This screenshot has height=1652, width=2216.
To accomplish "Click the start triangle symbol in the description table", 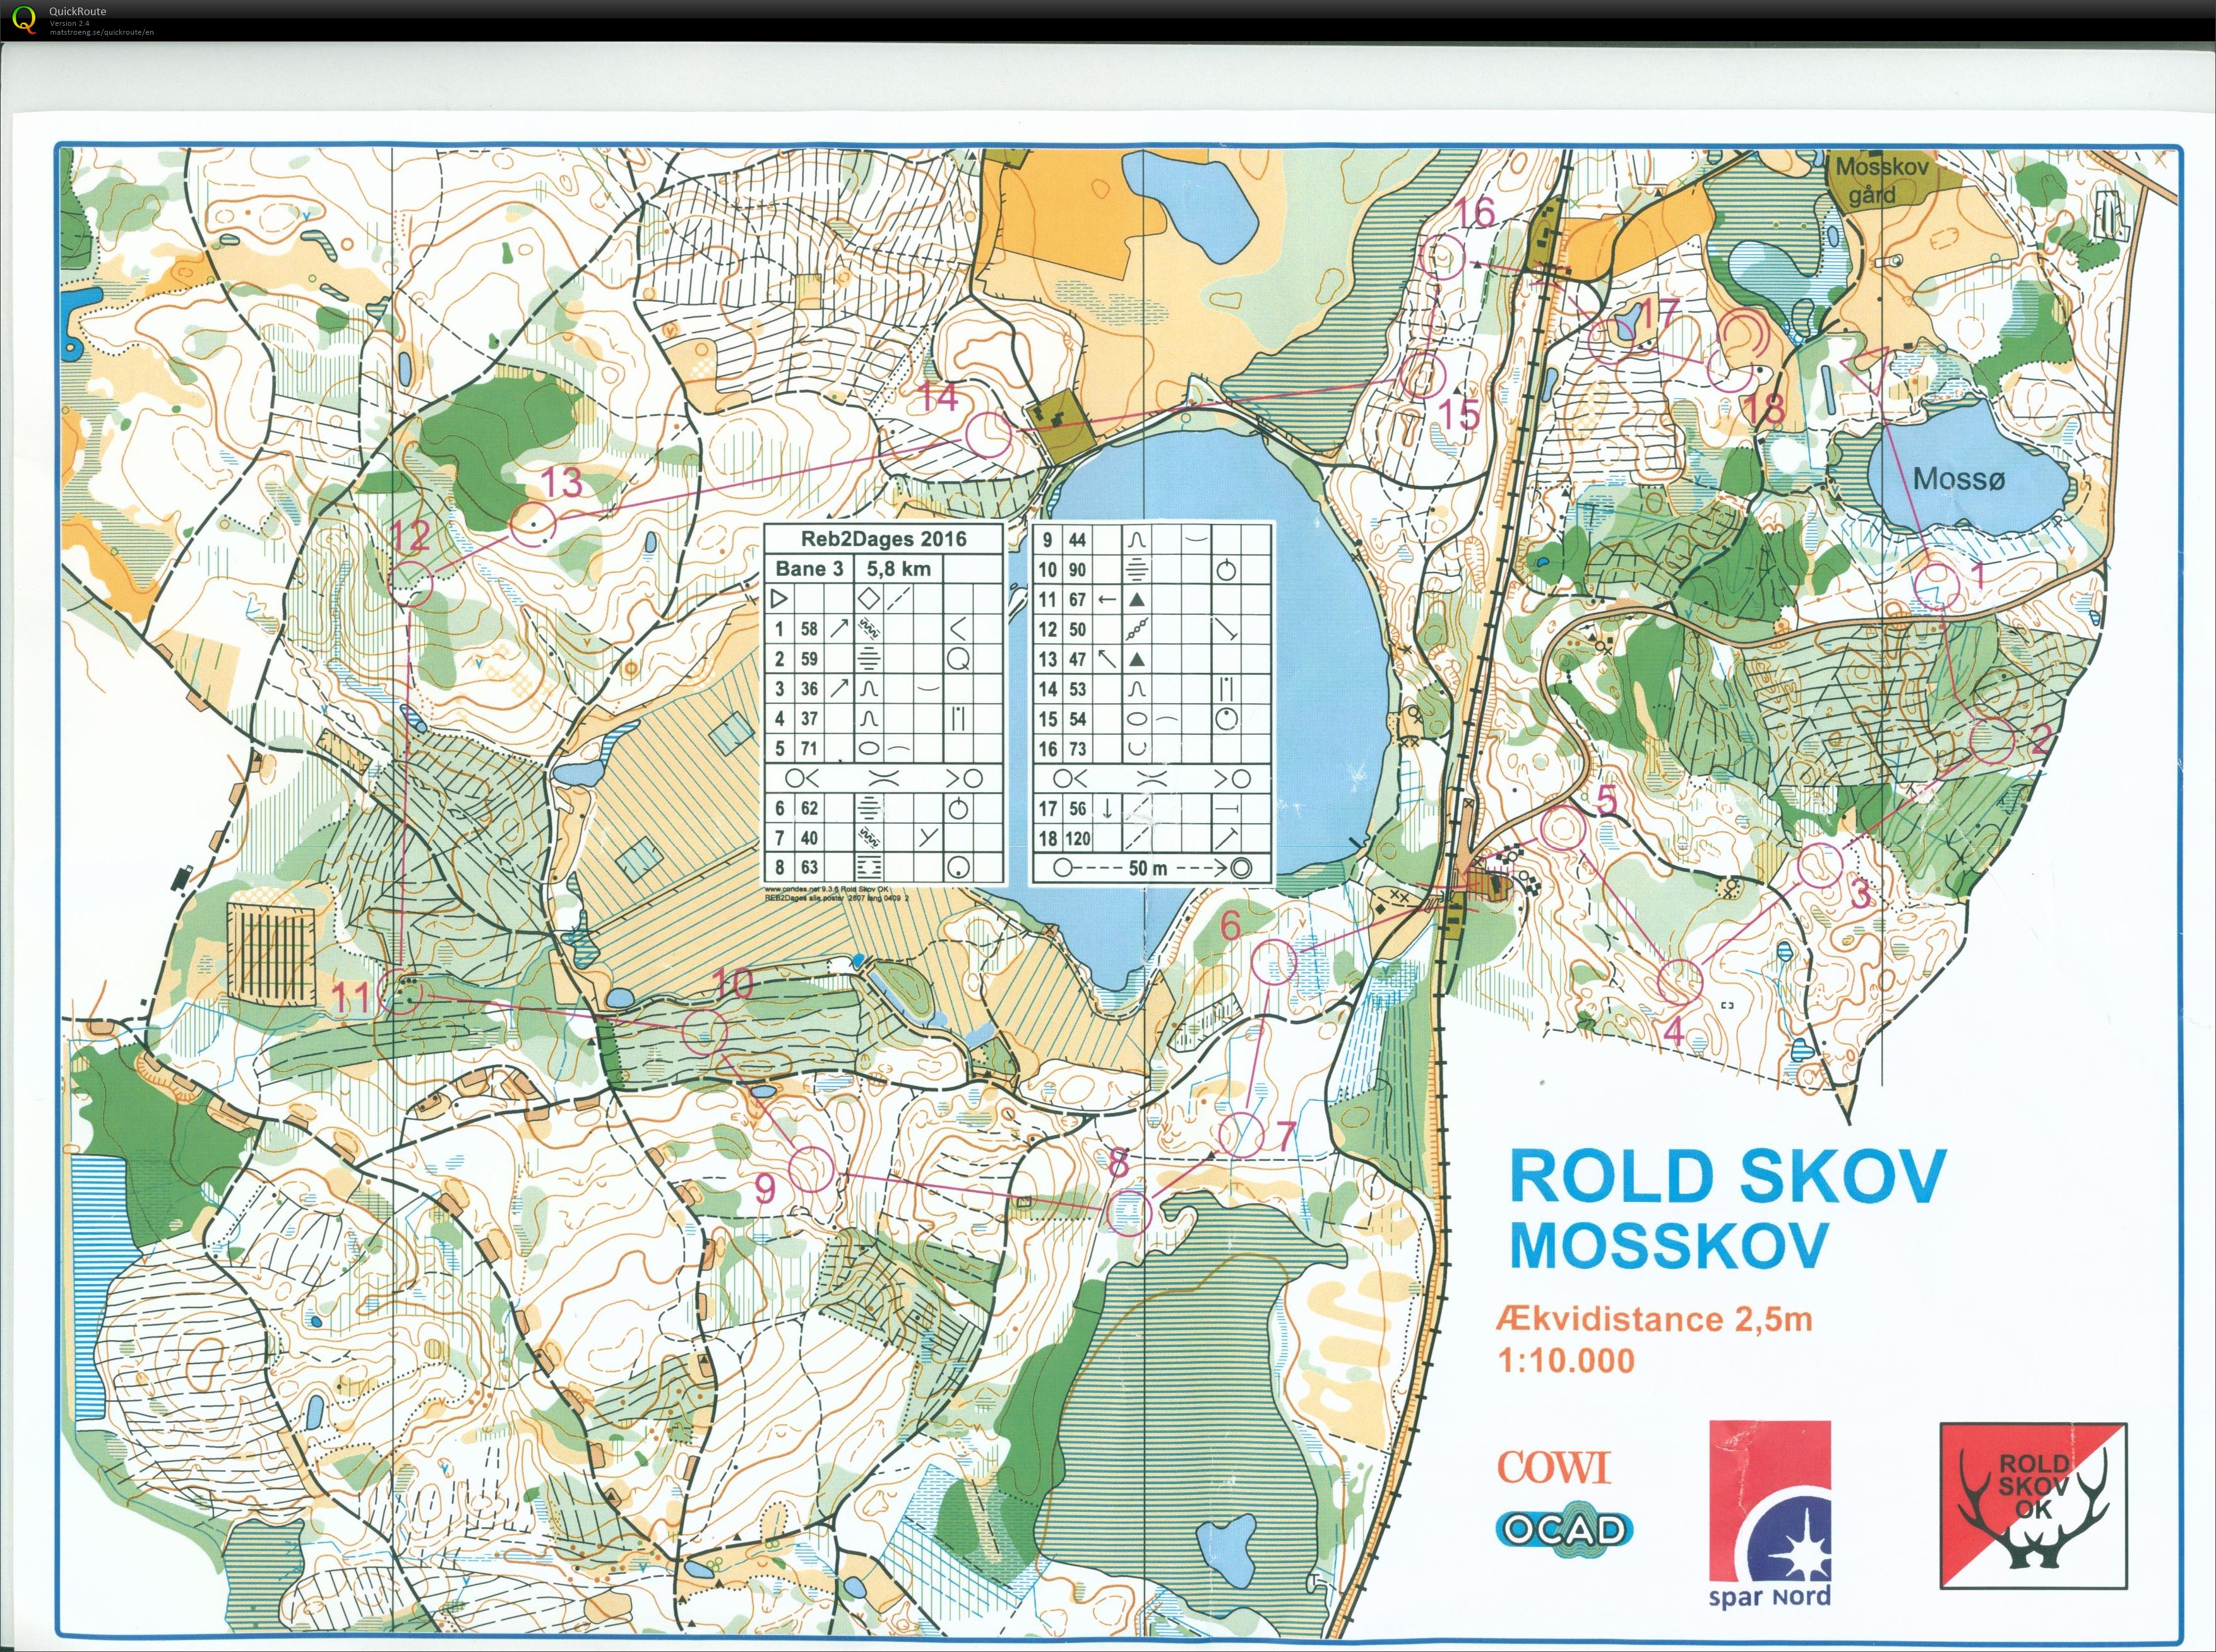I will click(x=779, y=599).
